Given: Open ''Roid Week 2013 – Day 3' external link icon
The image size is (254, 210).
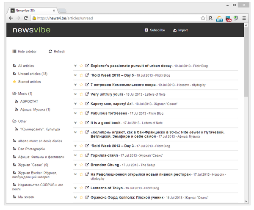Looking at the screenshot, I should click(x=87, y=146).
